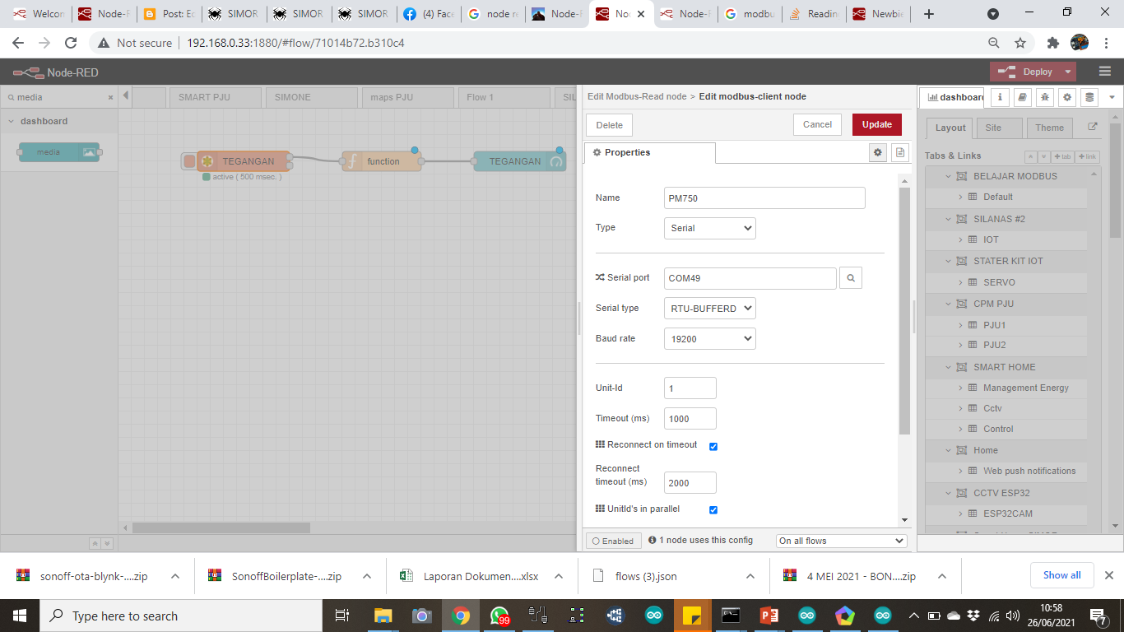The image size is (1124, 632).
Task: Click the Serial port field COM49
Action: pyautogui.click(x=750, y=278)
